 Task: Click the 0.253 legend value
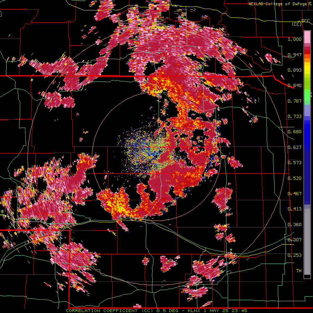295,255
